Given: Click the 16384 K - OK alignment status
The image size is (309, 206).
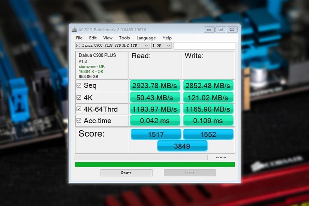Looking at the screenshot, I should click(x=91, y=72).
